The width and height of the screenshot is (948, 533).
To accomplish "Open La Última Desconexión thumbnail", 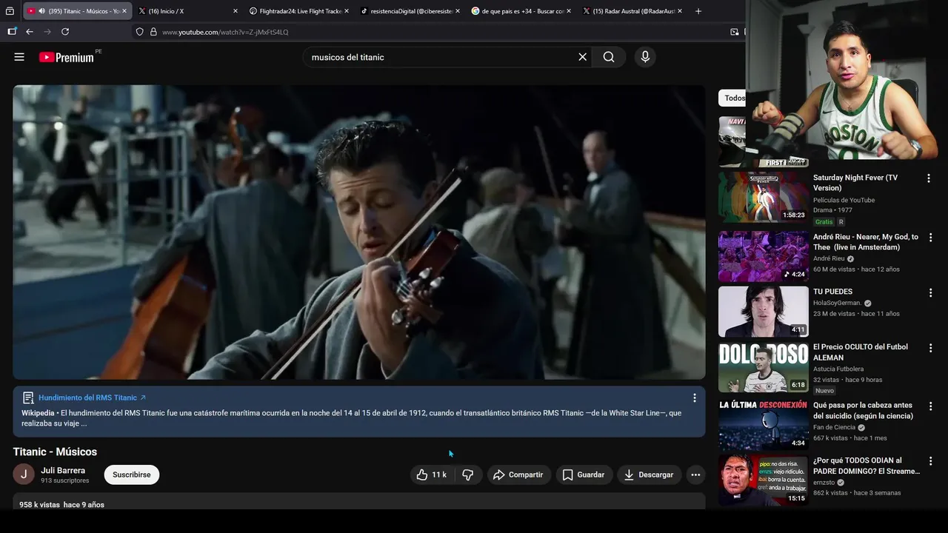I will 763,425.
